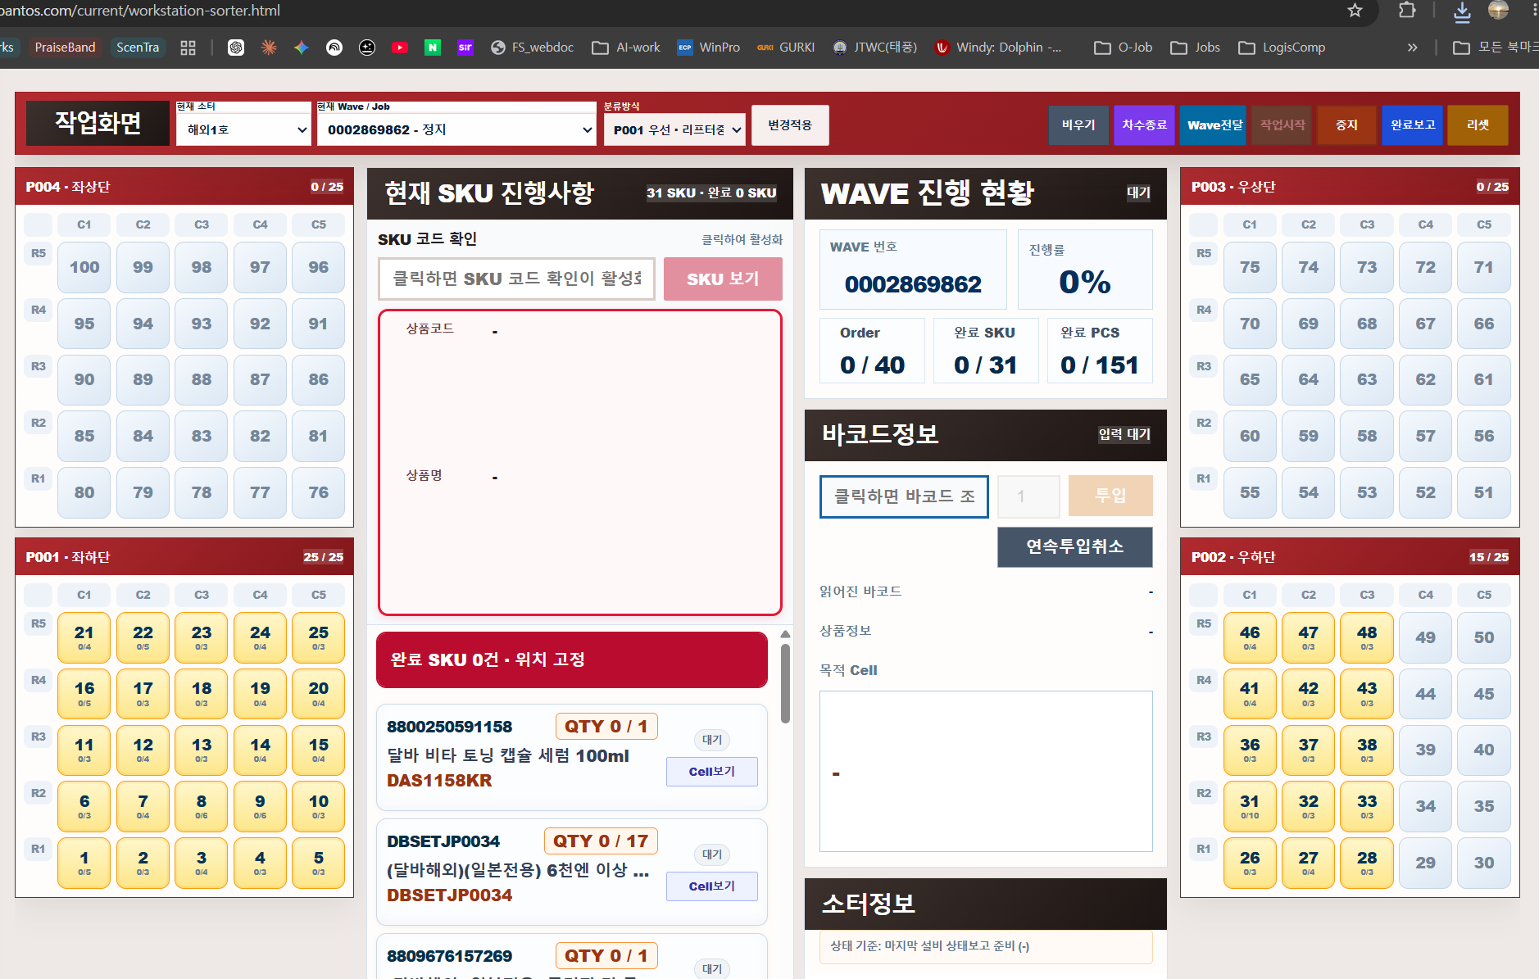
Task: Click the purple 차수종료 button
Action: (x=1144, y=125)
